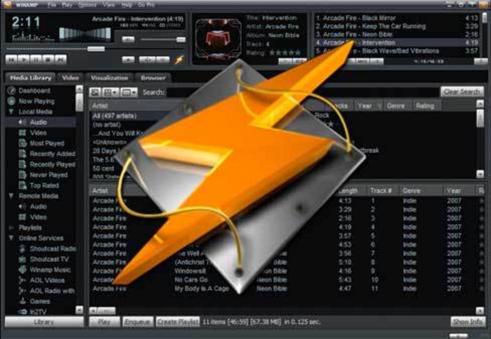This screenshot has width=491, height=339.
Task: Click the Enqueue button
Action: (138, 322)
